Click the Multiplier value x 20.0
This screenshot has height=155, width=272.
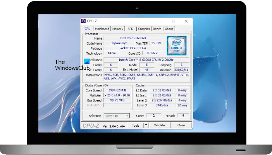[117, 95]
